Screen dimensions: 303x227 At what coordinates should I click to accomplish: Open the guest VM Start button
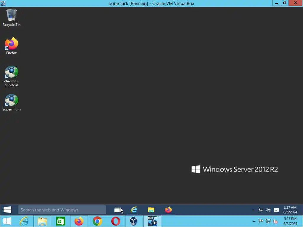[7, 210]
